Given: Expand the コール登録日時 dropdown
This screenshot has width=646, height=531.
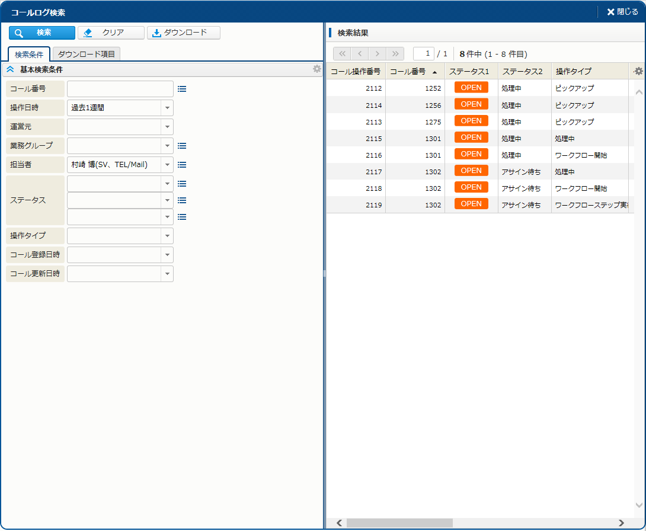Looking at the screenshot, I should (x=167, y=255).
